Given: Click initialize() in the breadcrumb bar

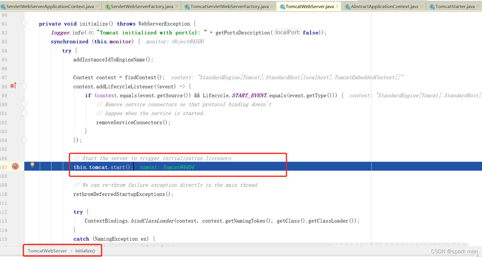Looking at the screenshot, I should point(85,251).
